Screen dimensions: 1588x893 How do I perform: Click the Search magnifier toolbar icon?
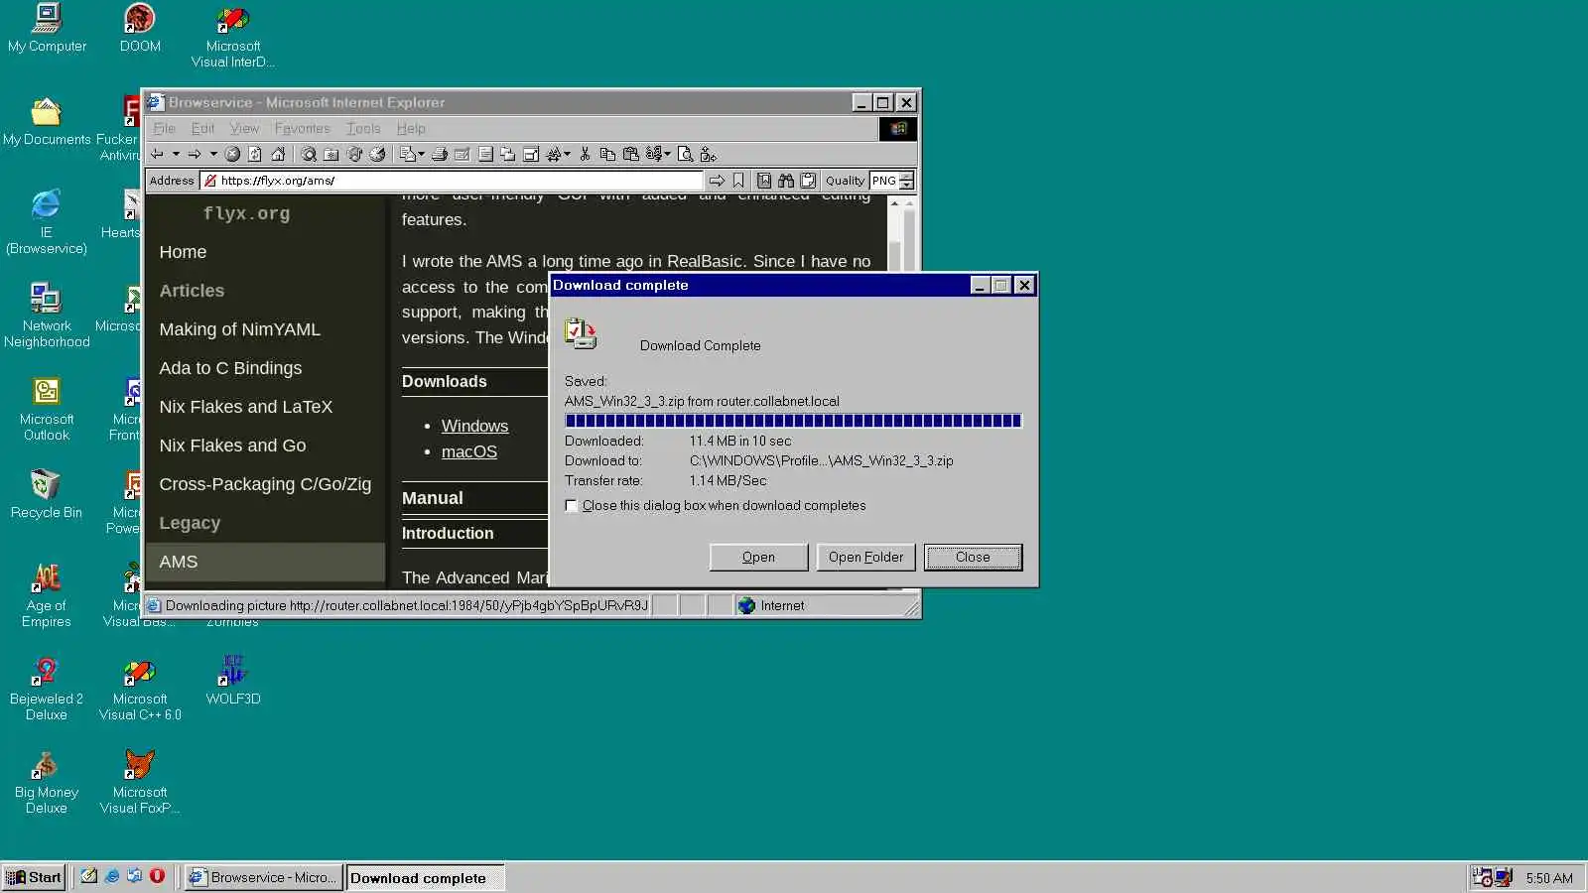[x=309, y=154]
